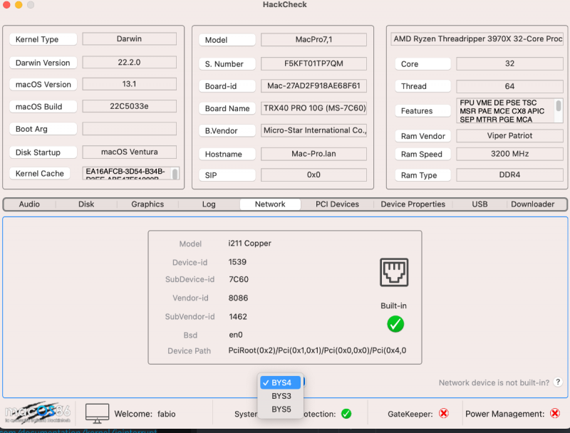Go to the Downloader tab
The width and height of the screenshot is (570, 433).
click(x=532, y=204)
